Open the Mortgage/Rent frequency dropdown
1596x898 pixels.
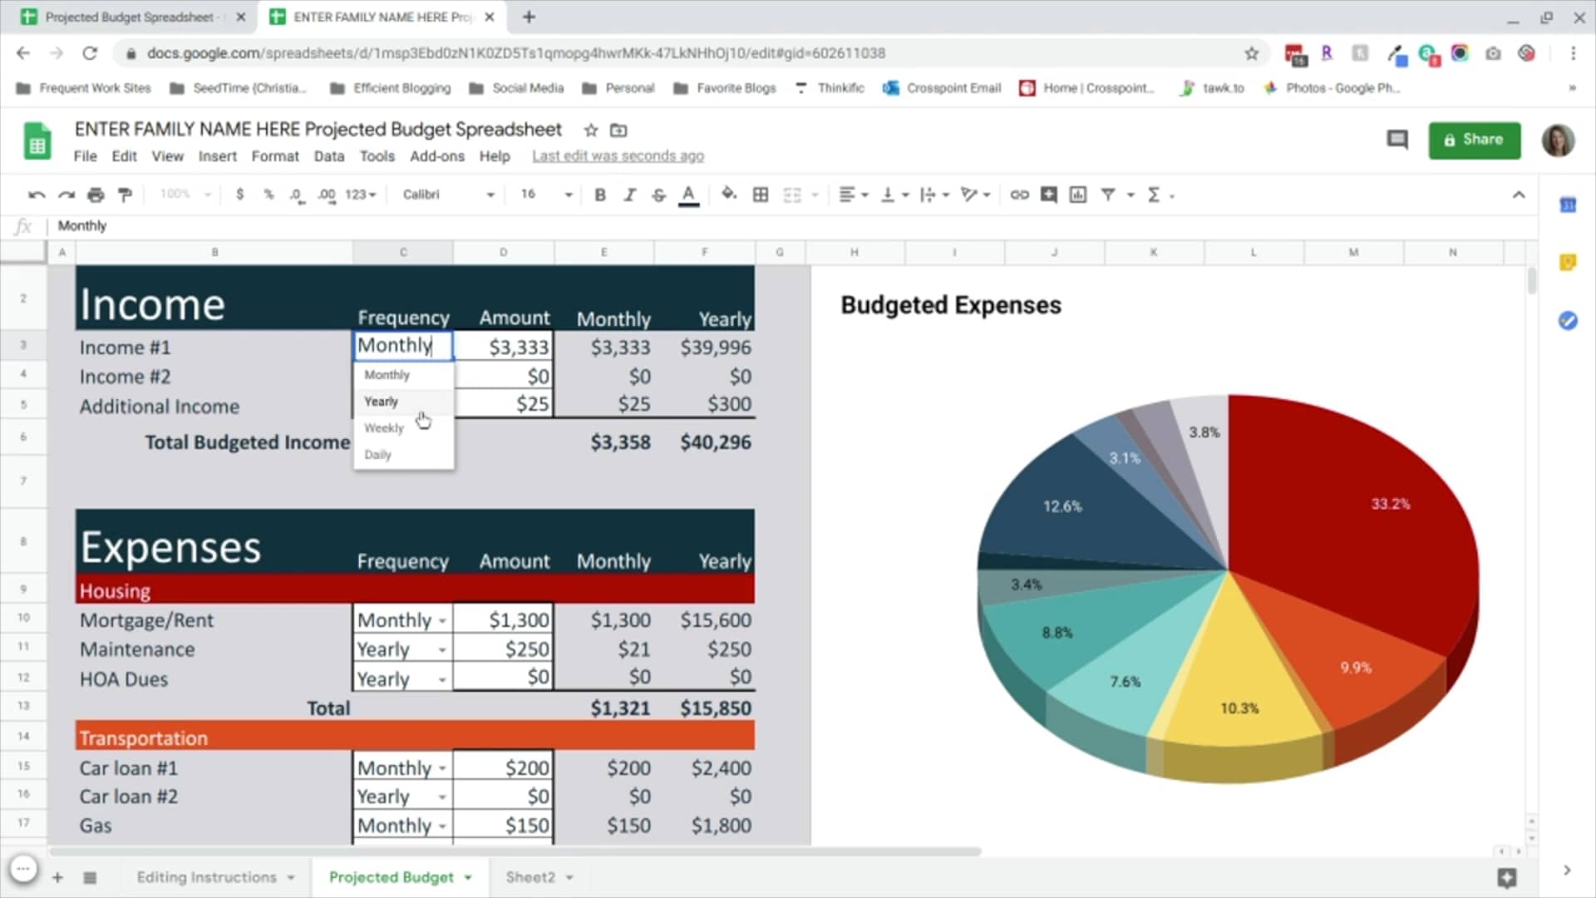(441, 619)
